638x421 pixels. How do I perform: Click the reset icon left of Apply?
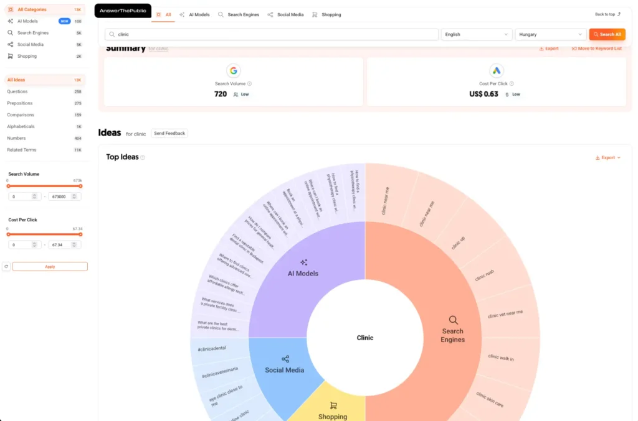[x=6, y=266]
